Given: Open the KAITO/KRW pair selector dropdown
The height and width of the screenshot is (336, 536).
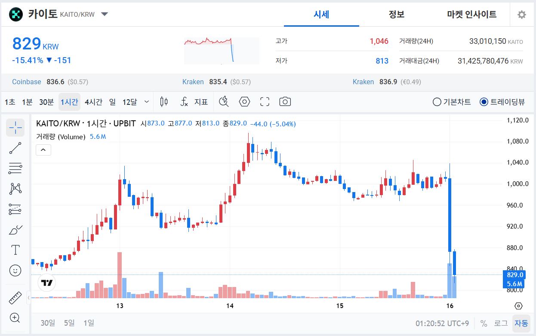Looking at the screenshot, I should point(104,14).
